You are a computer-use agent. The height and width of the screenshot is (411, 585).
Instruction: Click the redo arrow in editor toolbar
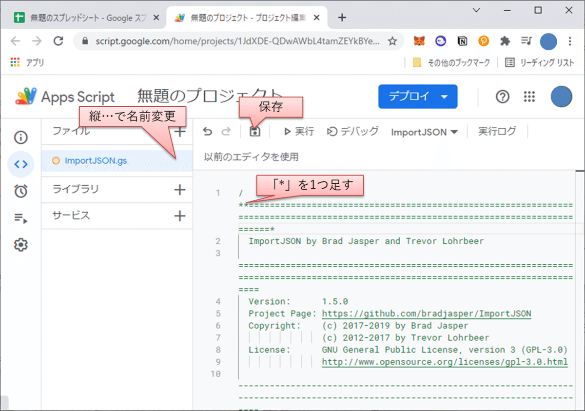[226, 132]
